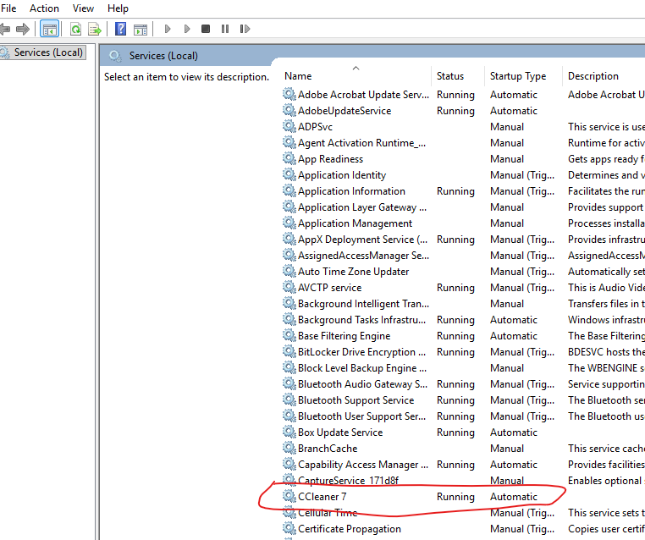Open the Action menu
Image resolution: width=645 pixels, height=540 pixels.
pos(44,8)
